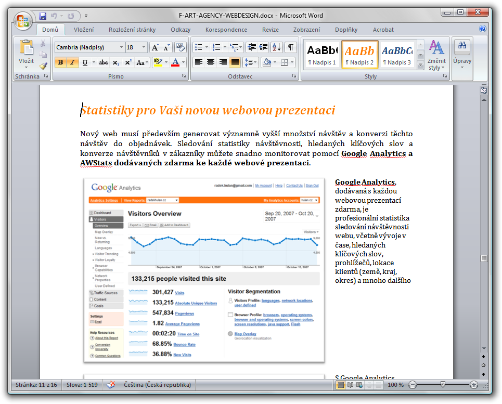Open the Zobrazení tab
The width and height of the screenshot is (502, 404).
[x=307, y=30]
